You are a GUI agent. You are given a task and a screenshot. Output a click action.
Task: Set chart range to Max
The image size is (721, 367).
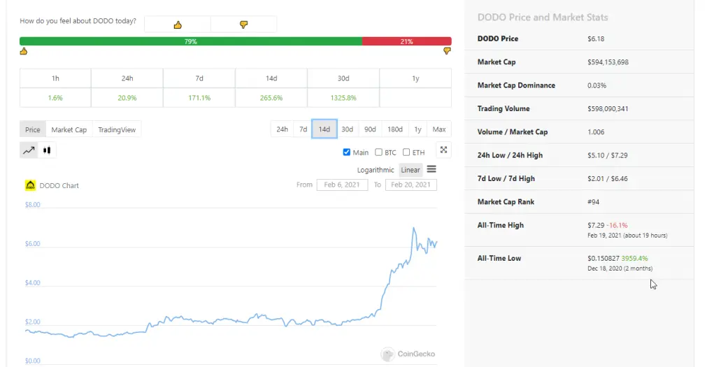pyautogui.click(x=439, y=129)
